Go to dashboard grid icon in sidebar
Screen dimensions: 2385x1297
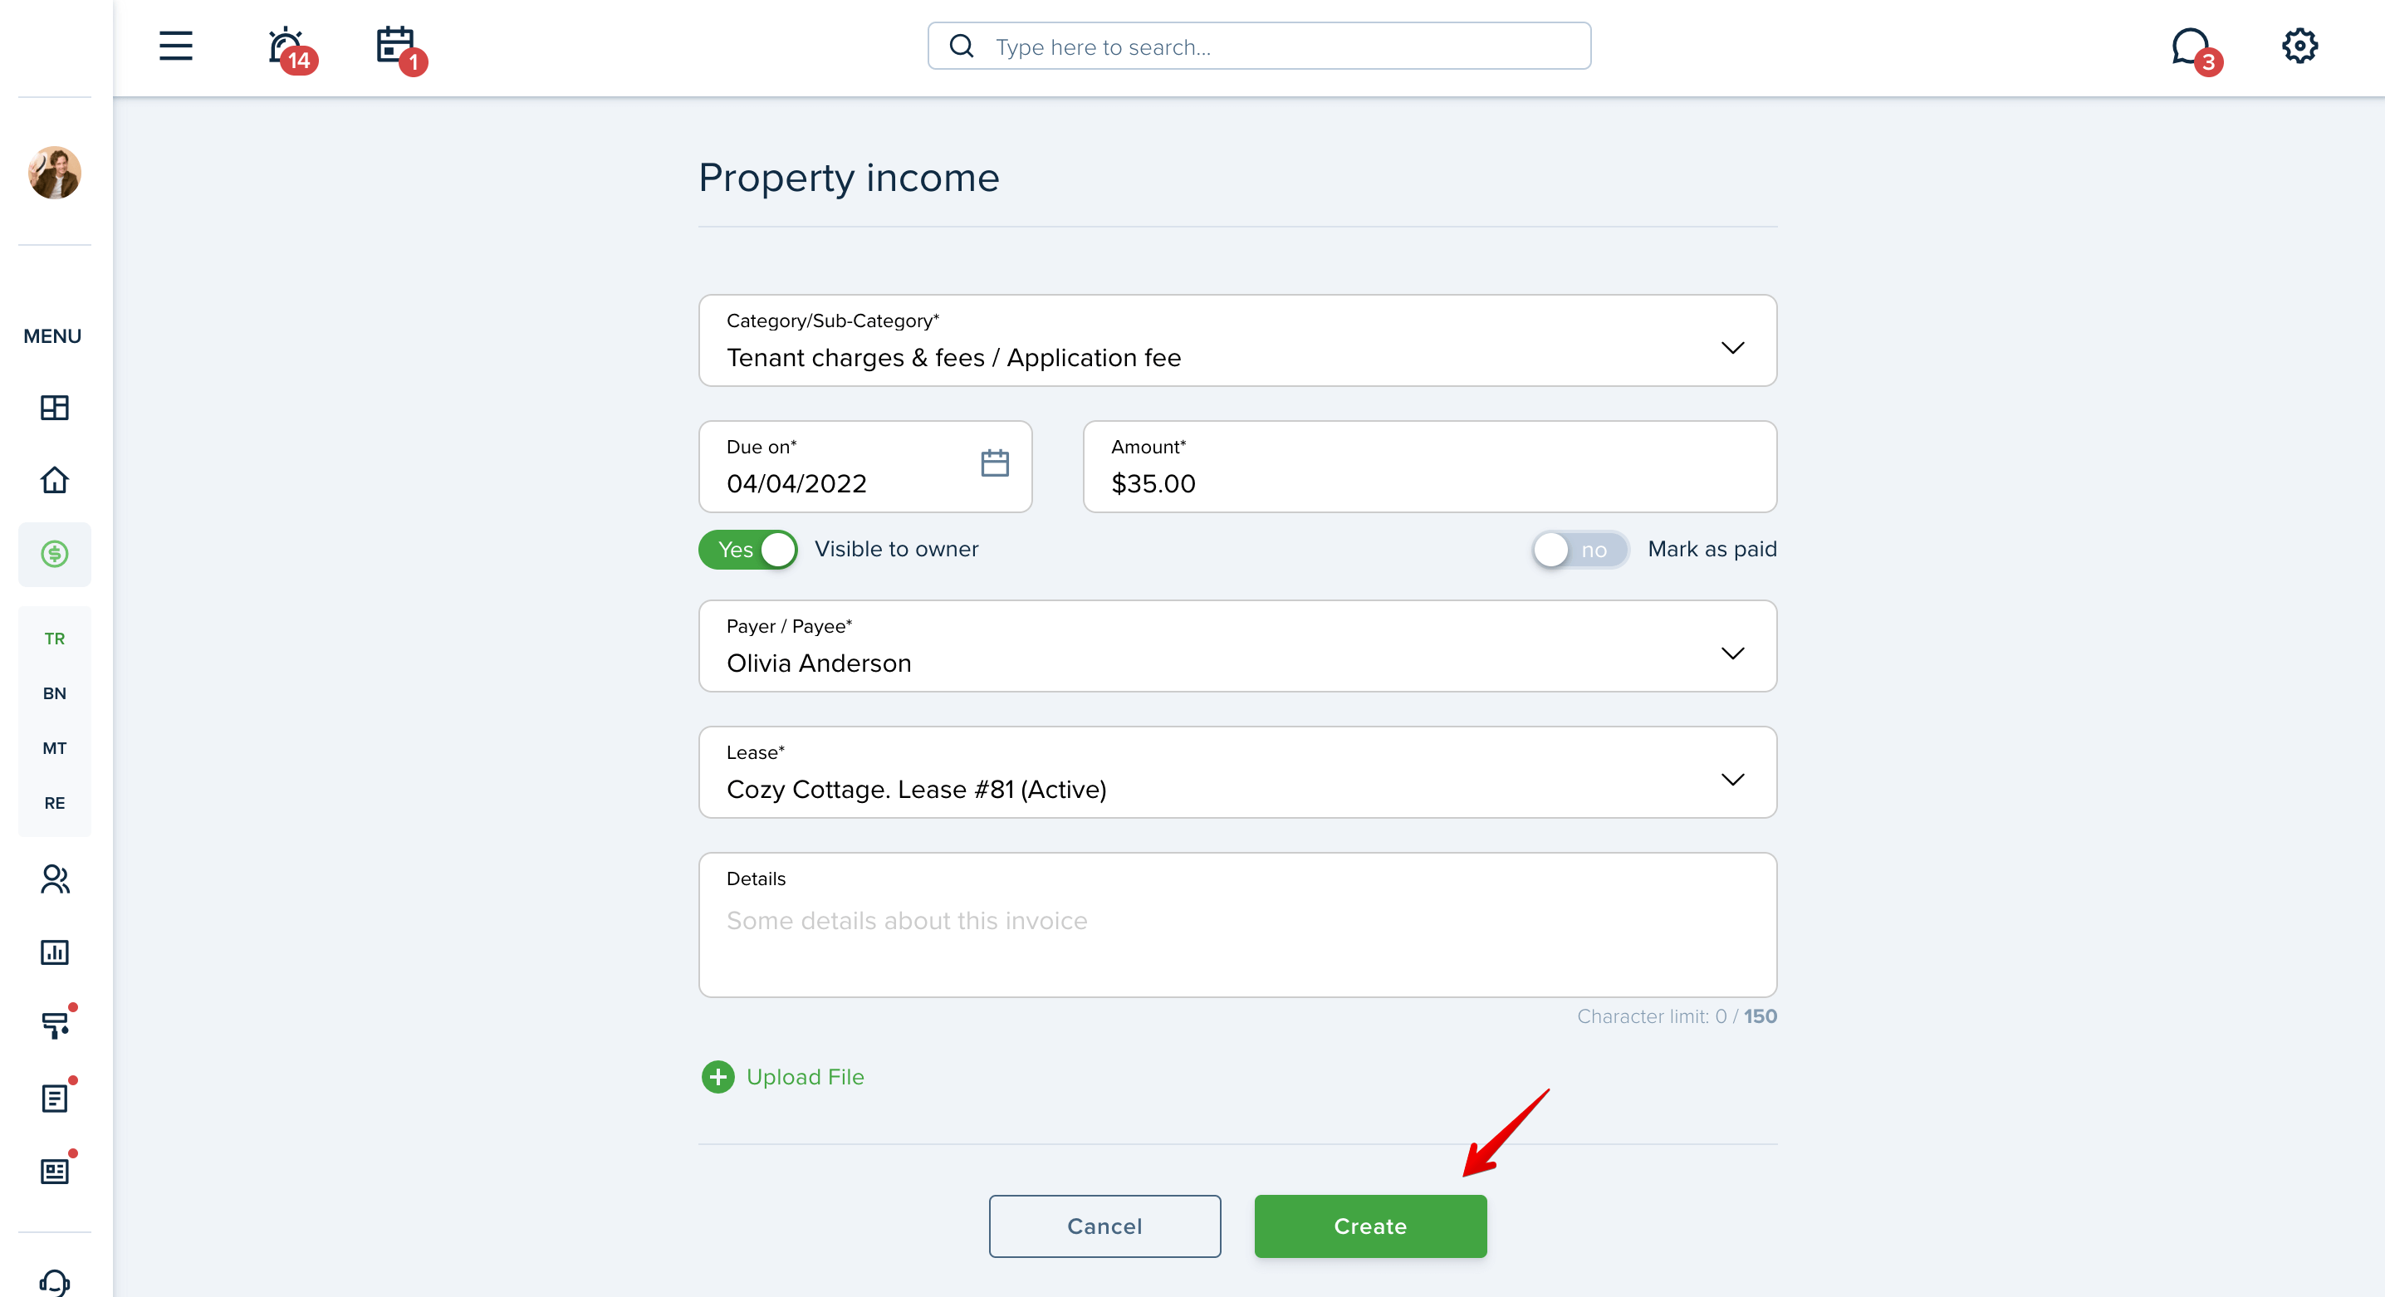(x=55, y=408)
